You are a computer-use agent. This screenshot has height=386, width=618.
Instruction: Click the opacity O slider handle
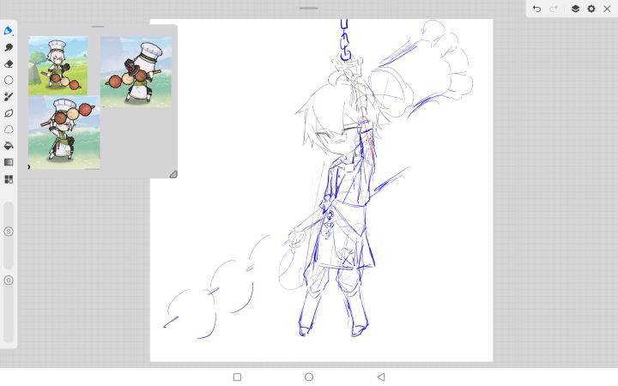[9, 280]
